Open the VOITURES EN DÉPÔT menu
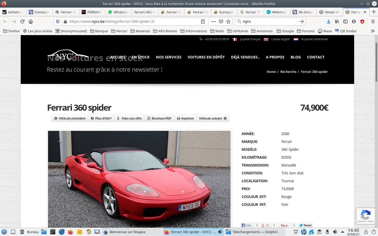378x236 pixels. click(x=206, y=57)
